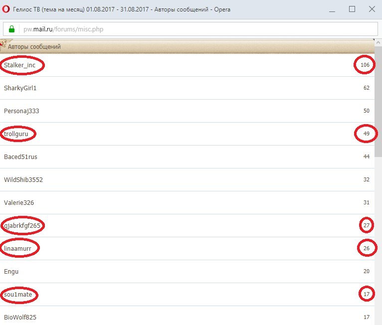Click the Opera logo in the title bar
382x325 pixels.
pos(7,9)
